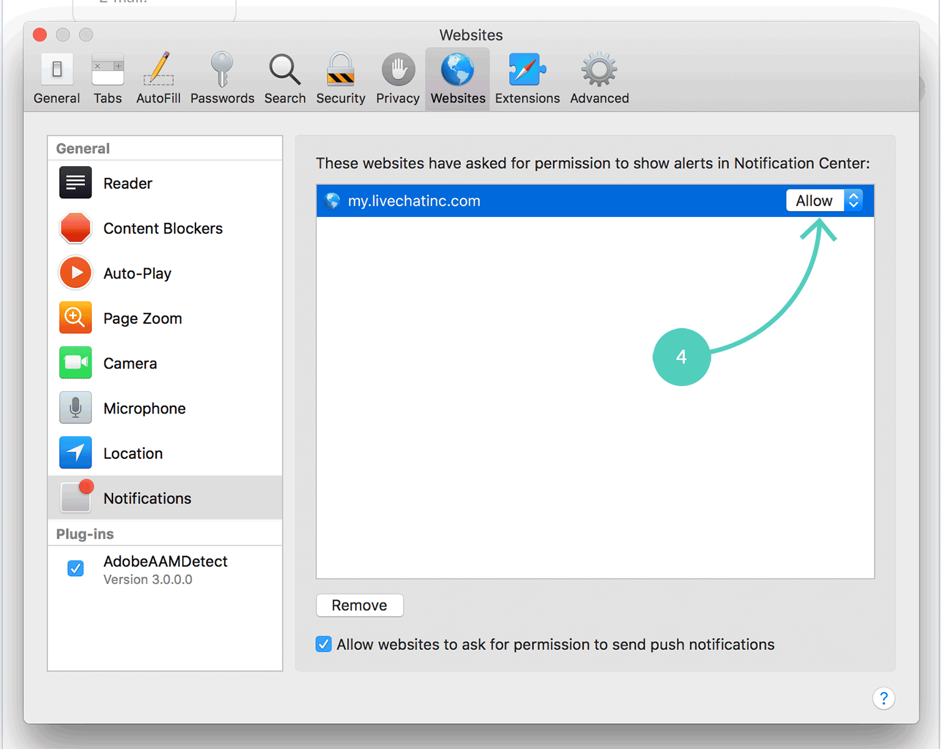Select the blue Location arrow icon
This screenshot has width=941, height=749.
click(75, 453)
